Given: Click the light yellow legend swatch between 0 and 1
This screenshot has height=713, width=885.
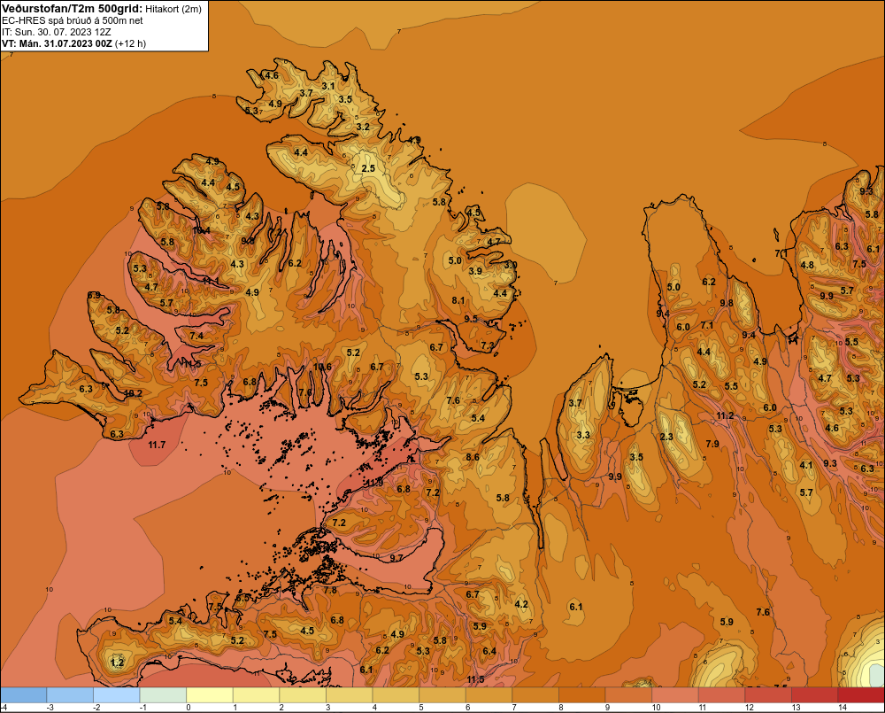Looking at the screenshot, I should (210, 695).
